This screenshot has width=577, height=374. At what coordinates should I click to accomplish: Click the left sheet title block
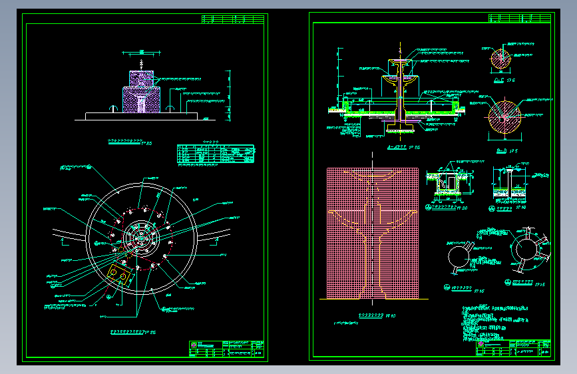227,349
